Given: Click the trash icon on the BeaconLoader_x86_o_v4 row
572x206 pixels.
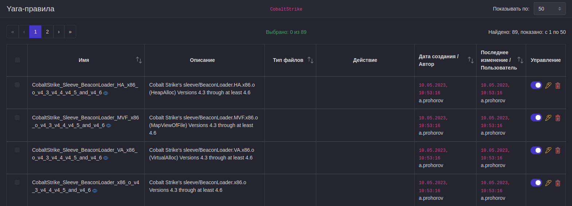Looking at the screenshot, I should tap(558, 183).
